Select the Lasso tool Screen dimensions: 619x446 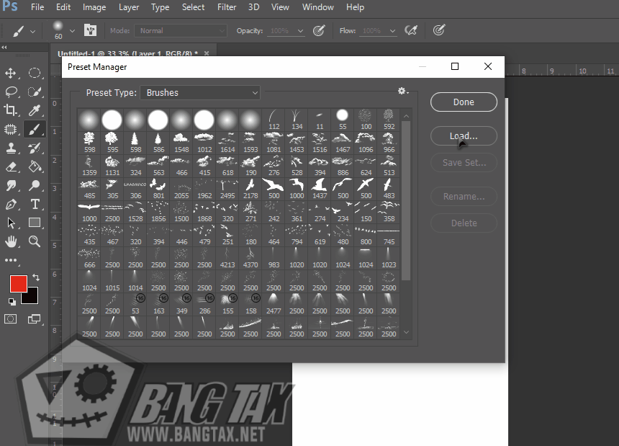11,92
